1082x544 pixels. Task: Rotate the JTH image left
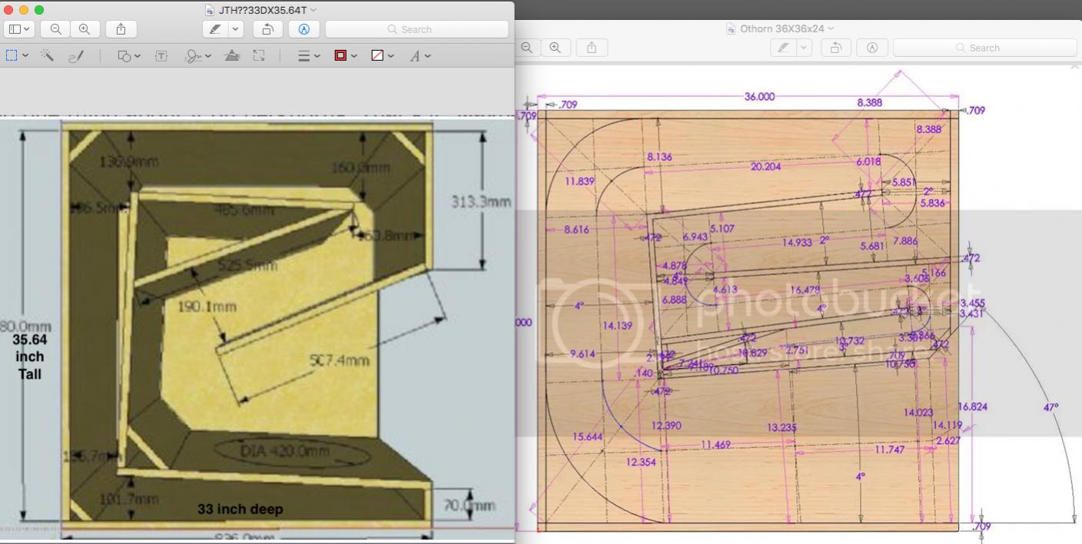point(267,29)
